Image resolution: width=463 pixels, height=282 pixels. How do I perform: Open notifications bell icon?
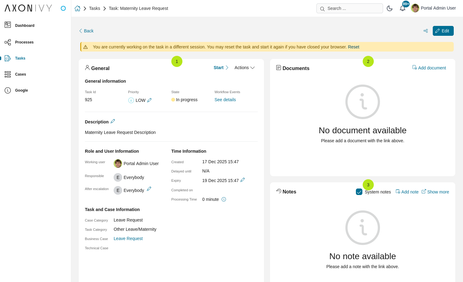click(x=403, y=8)
